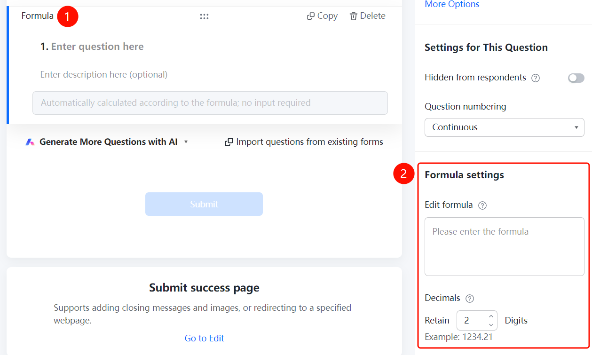
Task: Click the Submit success page heading
Action: tap(204, 288)
